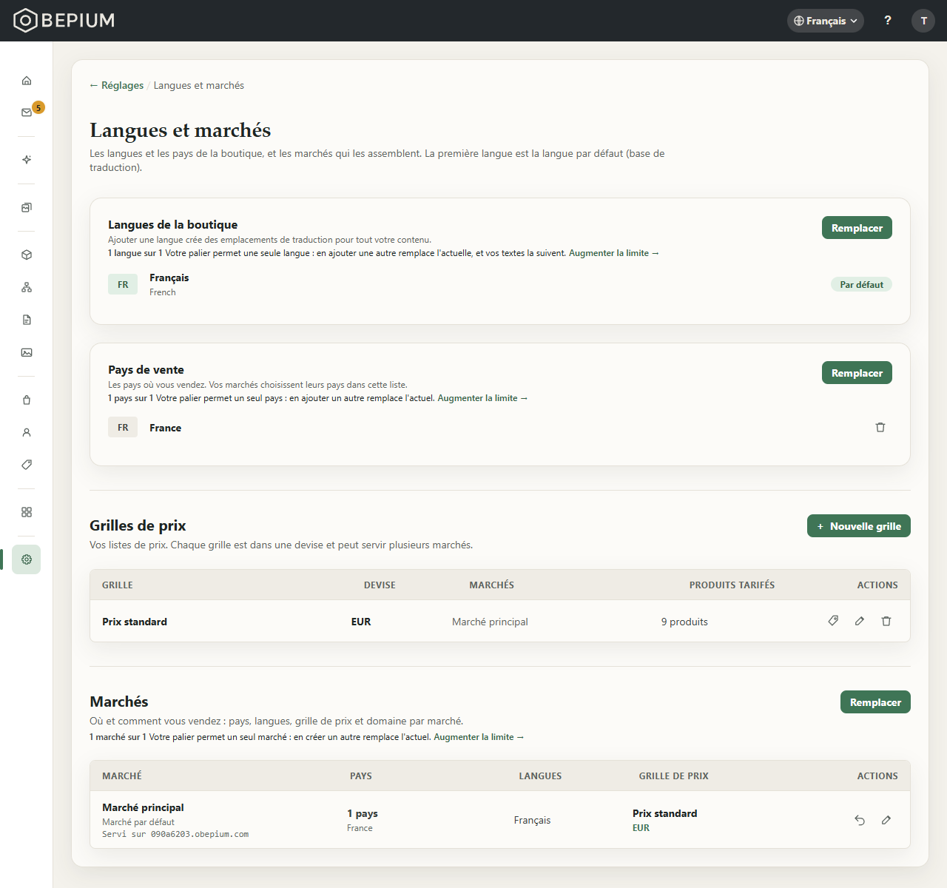Open the discount tag icon in sidebar
The width and height of the screenshot is (947, 888).
coord(27,465)
